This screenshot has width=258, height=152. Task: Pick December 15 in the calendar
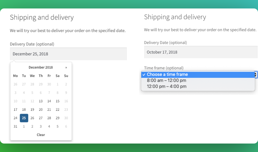(x=57, y=101)
